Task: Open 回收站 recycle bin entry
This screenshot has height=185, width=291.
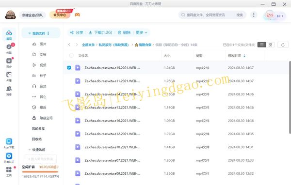Action: [x=37, y=139]
